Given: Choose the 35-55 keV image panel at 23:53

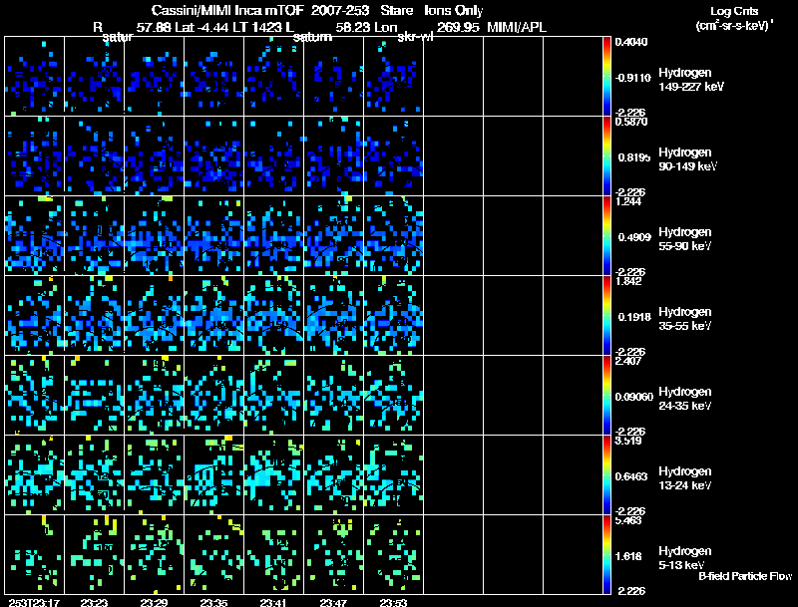Looking at the screenshot, I should 393,316.
